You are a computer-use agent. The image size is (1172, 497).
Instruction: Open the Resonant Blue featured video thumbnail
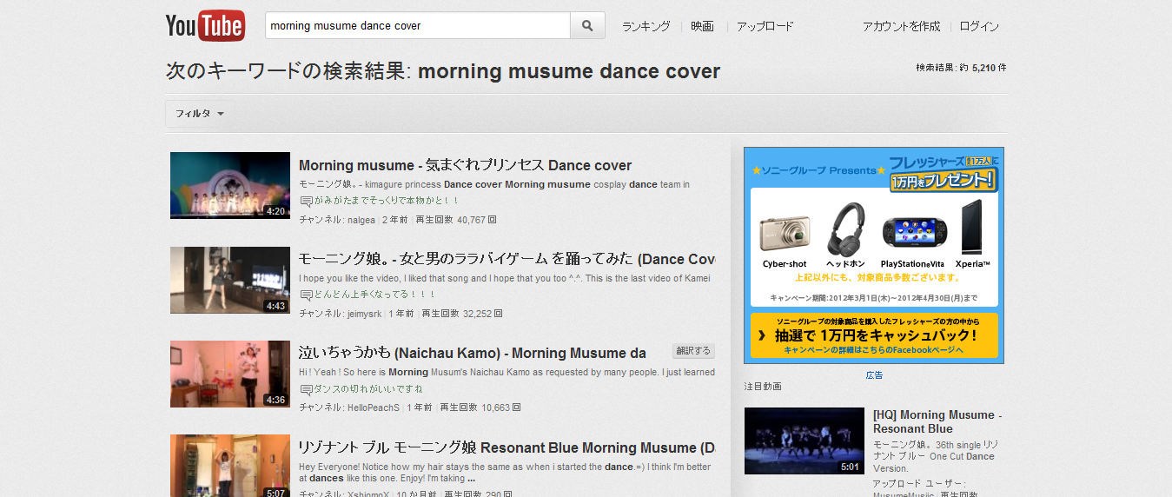coord(804,441)
